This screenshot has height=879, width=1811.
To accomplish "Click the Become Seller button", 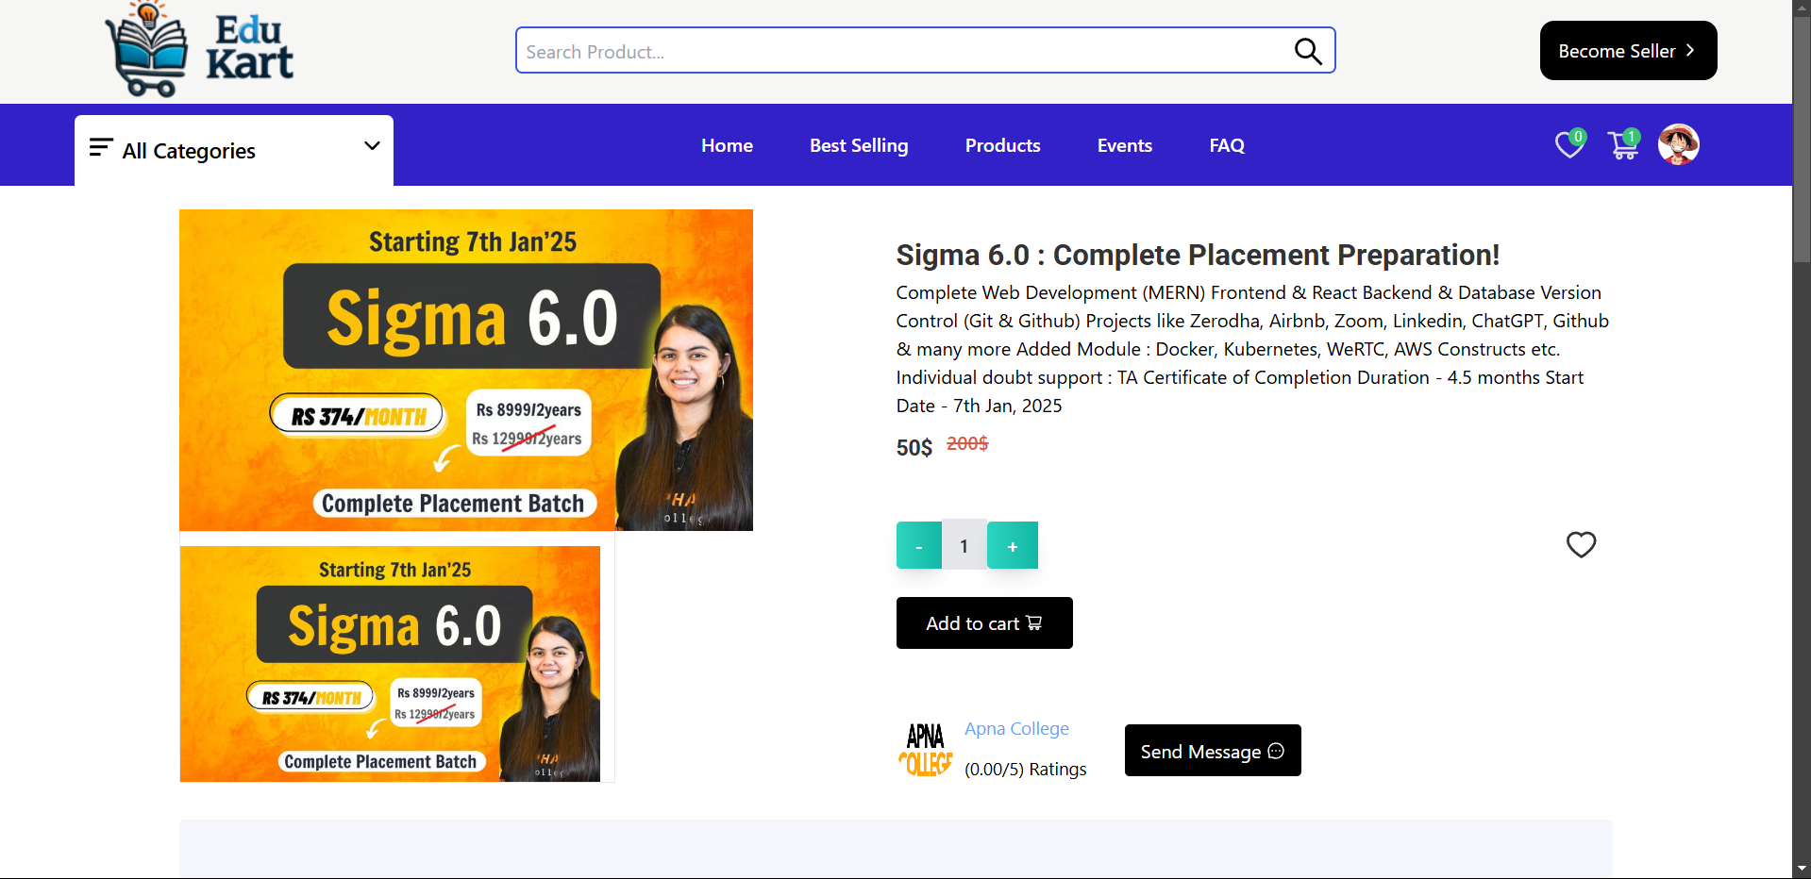I will tap(1628, 51).
